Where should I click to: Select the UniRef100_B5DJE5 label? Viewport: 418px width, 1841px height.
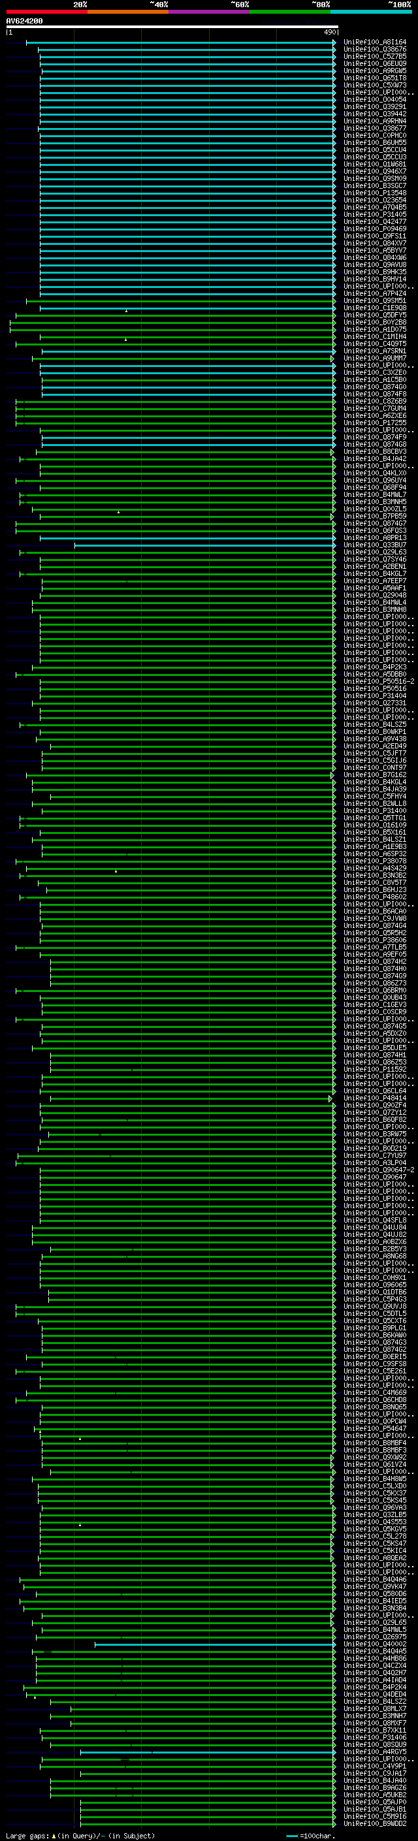coord(375,1048)
